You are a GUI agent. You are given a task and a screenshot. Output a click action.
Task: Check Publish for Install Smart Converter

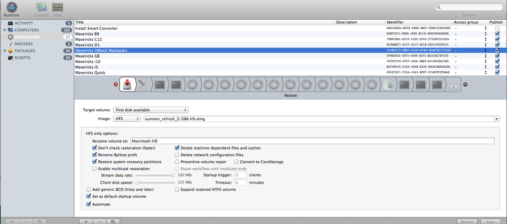pos(497,28)
